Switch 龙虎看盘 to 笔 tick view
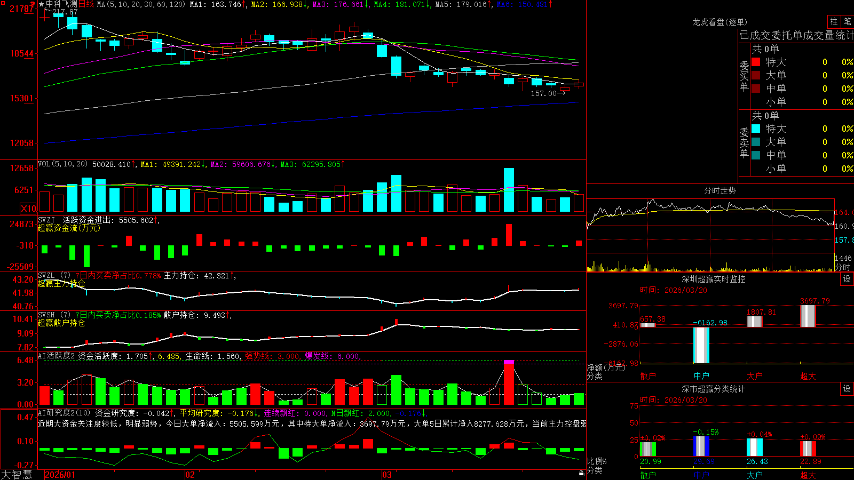Screen dimensions: 854x480 pyautogui.click(x=847, y=21)
